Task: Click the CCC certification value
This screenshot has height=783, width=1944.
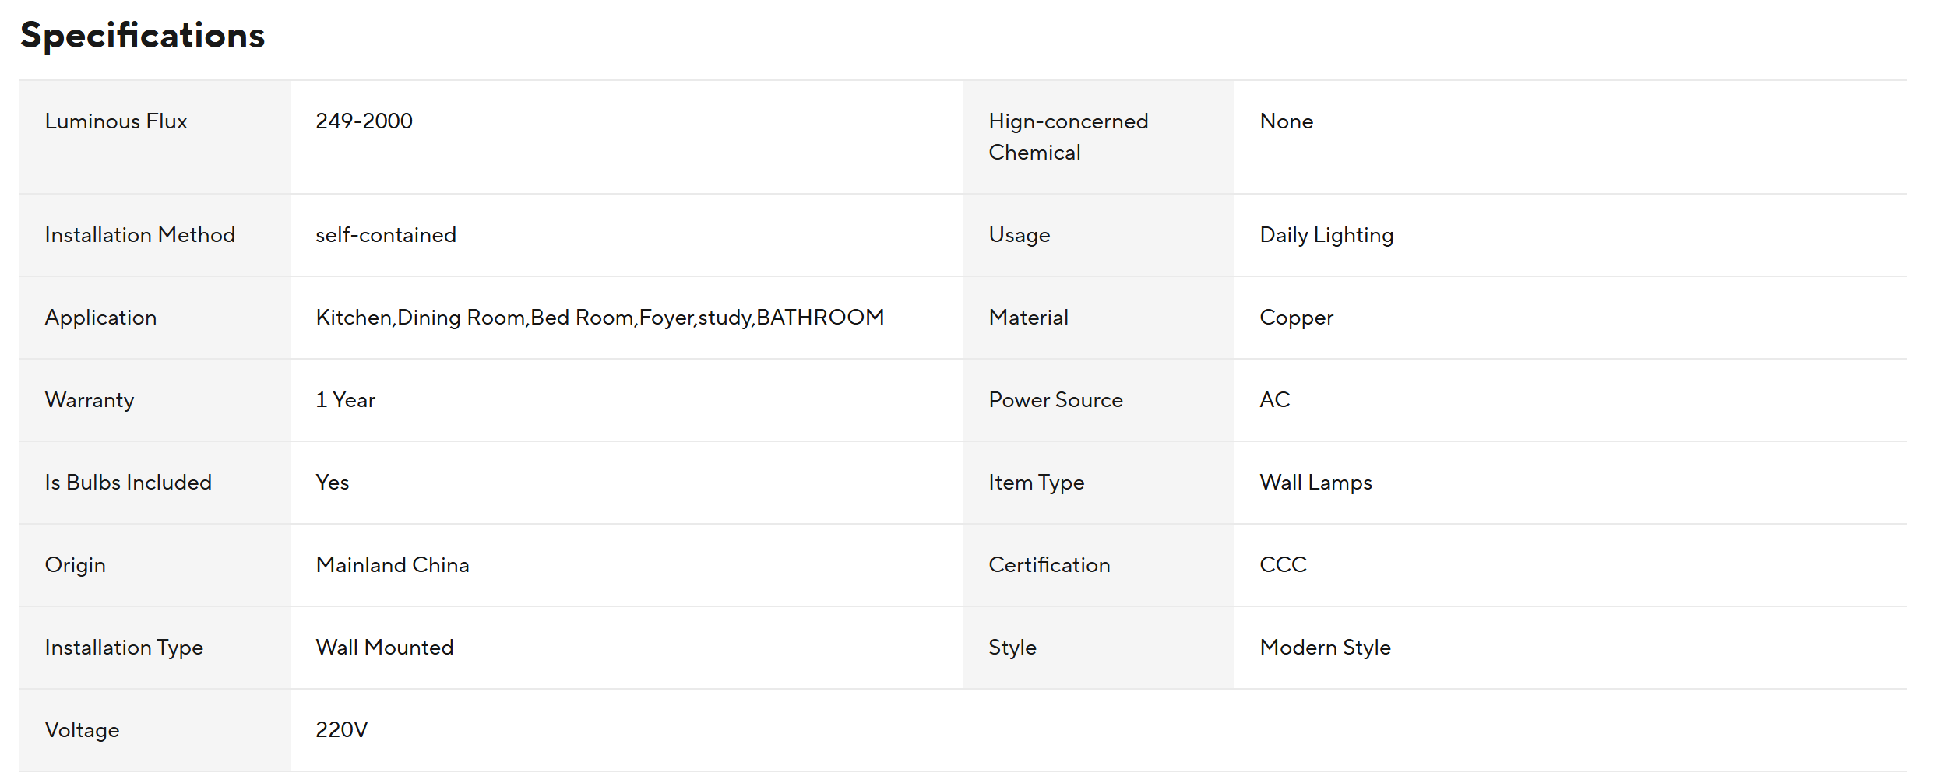Action: click(1284, 565)
